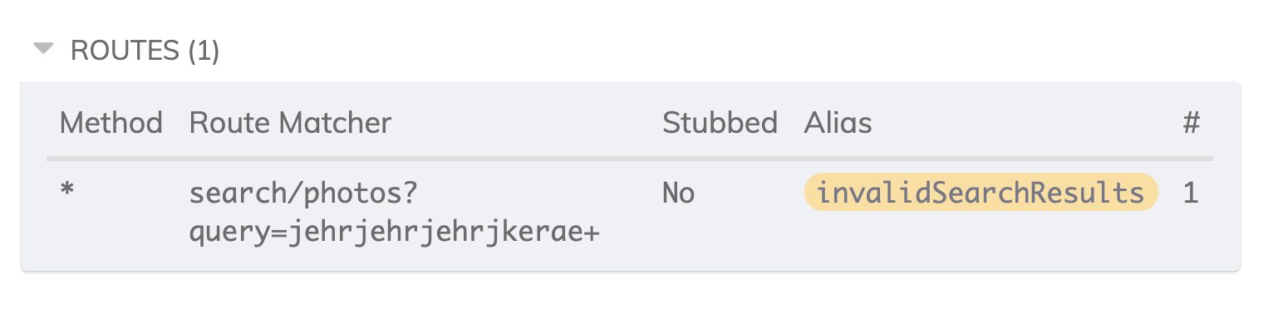The image size is (1273, 309).
Task: Click the asterisk method cell
Action: pos(66,190)
